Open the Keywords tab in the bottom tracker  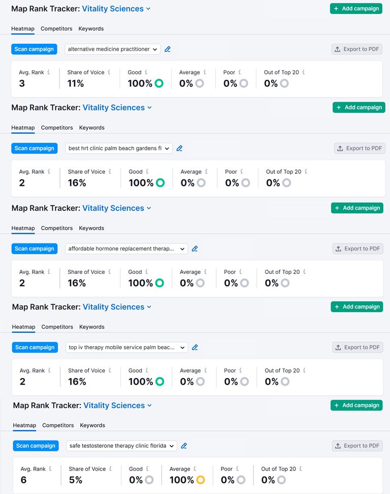[x=92, y=425]
